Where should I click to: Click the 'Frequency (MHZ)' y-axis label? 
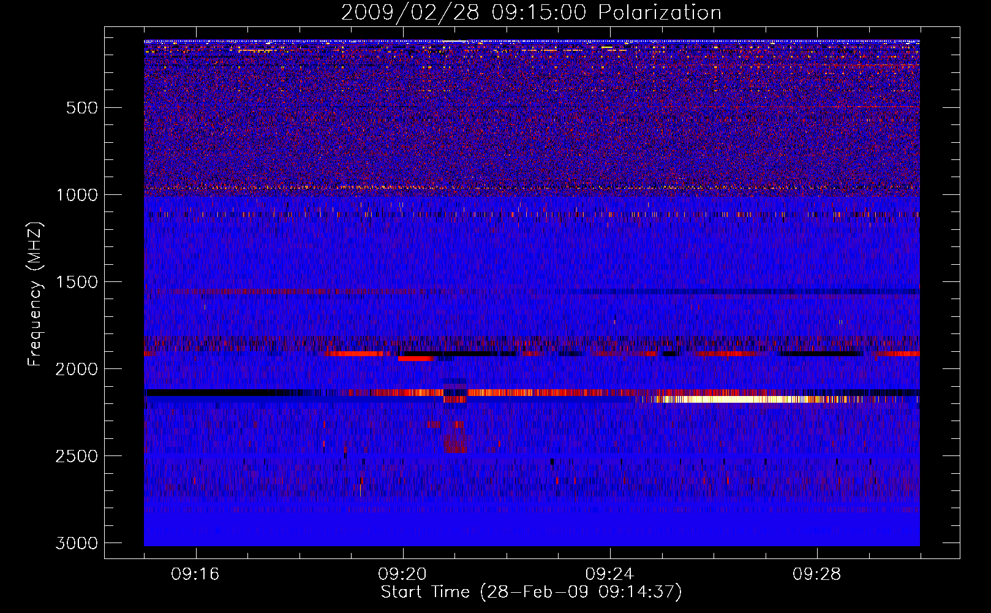36,294
